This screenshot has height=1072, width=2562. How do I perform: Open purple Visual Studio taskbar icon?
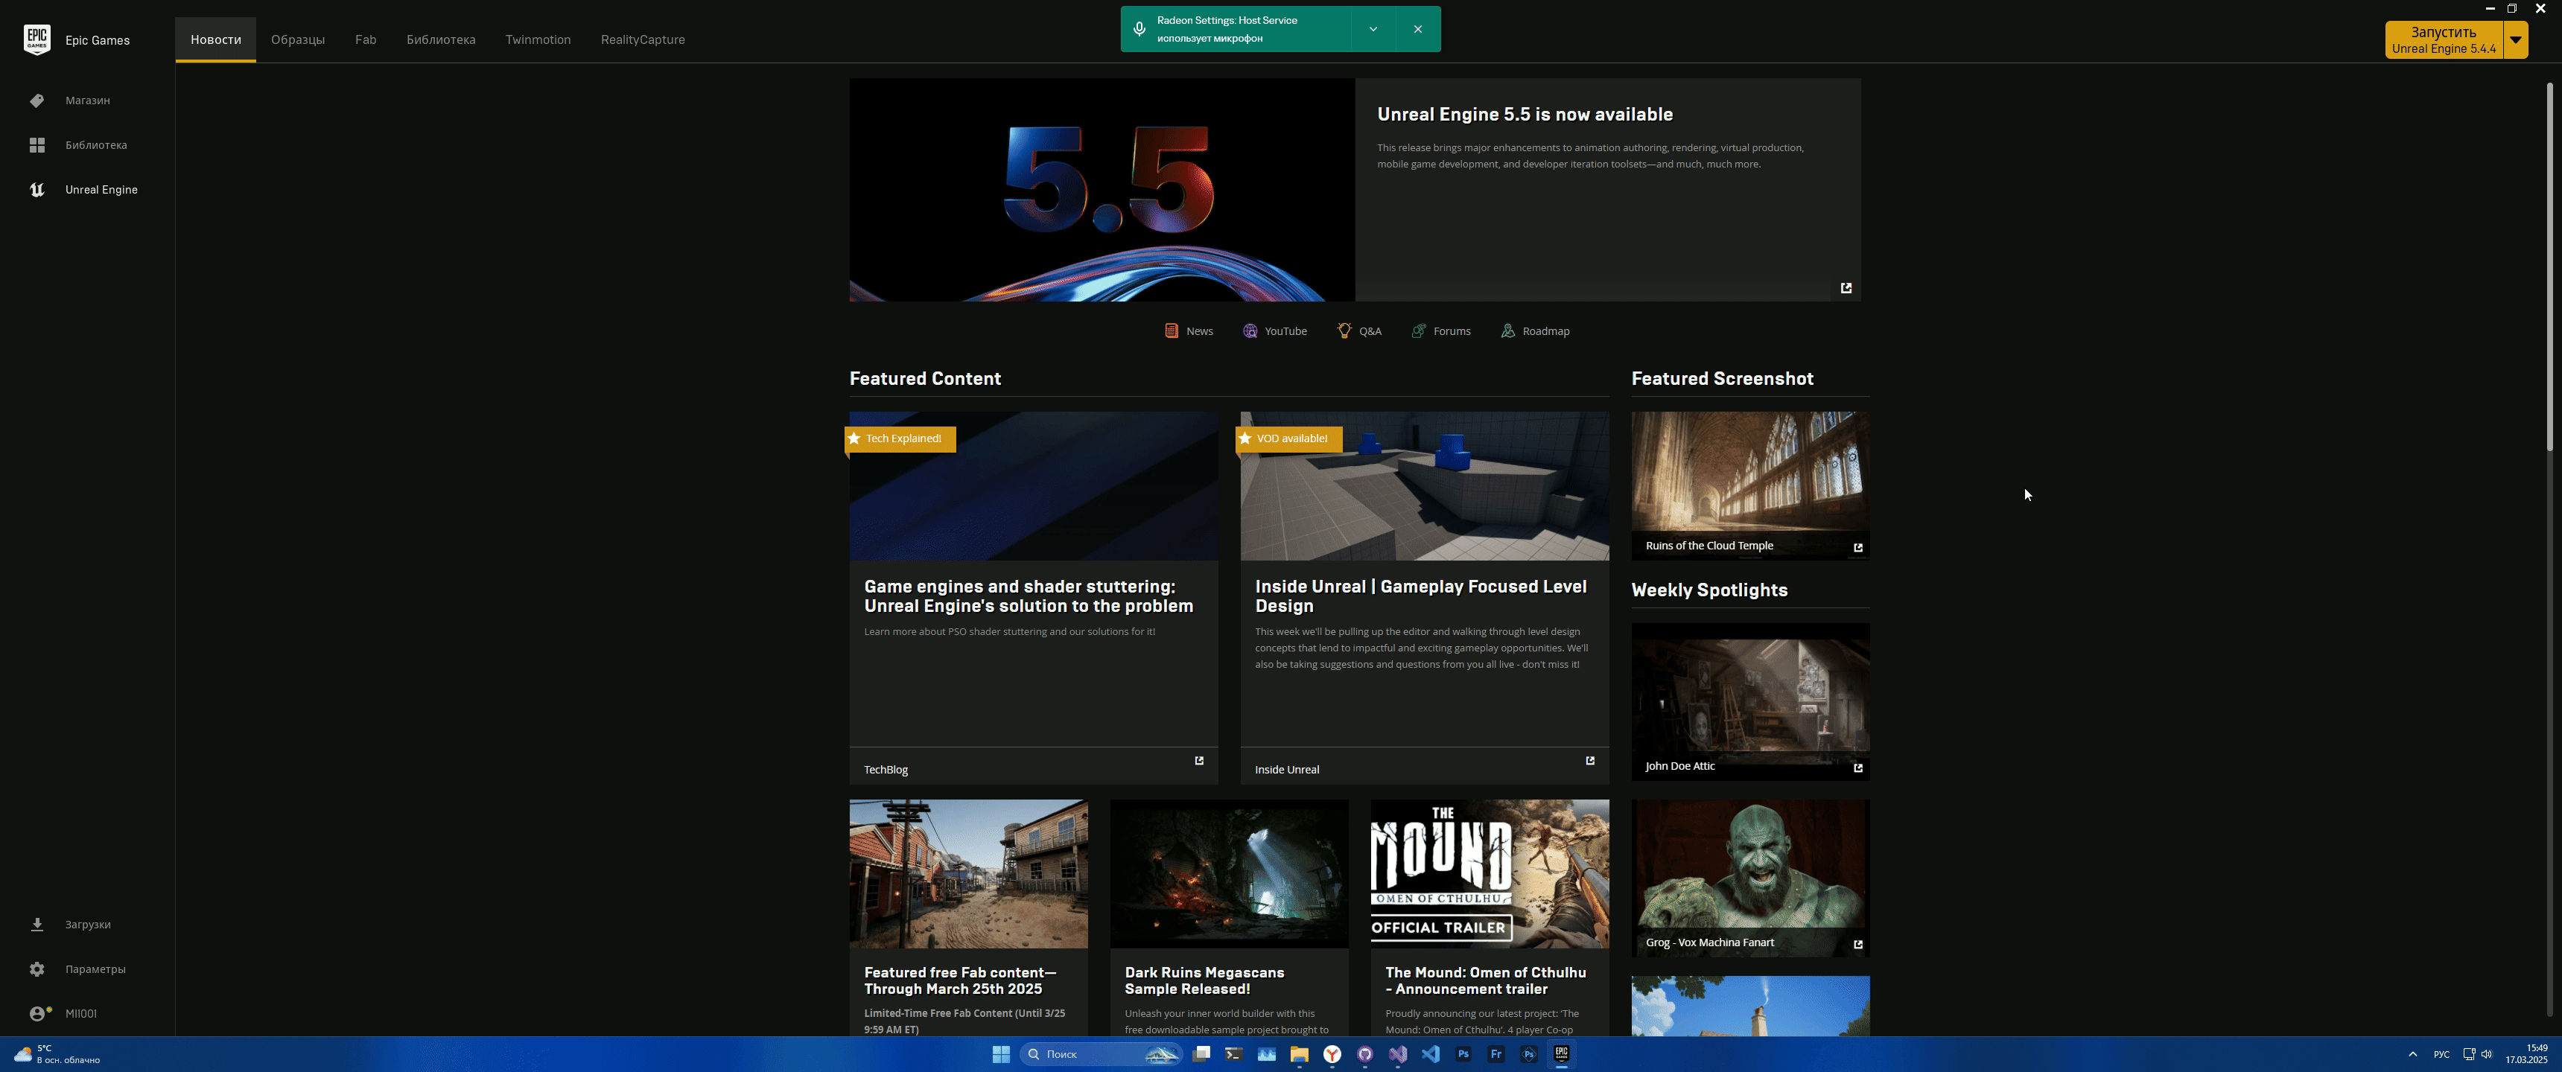[1397, 1054]
